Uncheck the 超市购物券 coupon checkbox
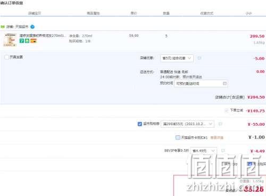266x196 pixels. (140, 124)
